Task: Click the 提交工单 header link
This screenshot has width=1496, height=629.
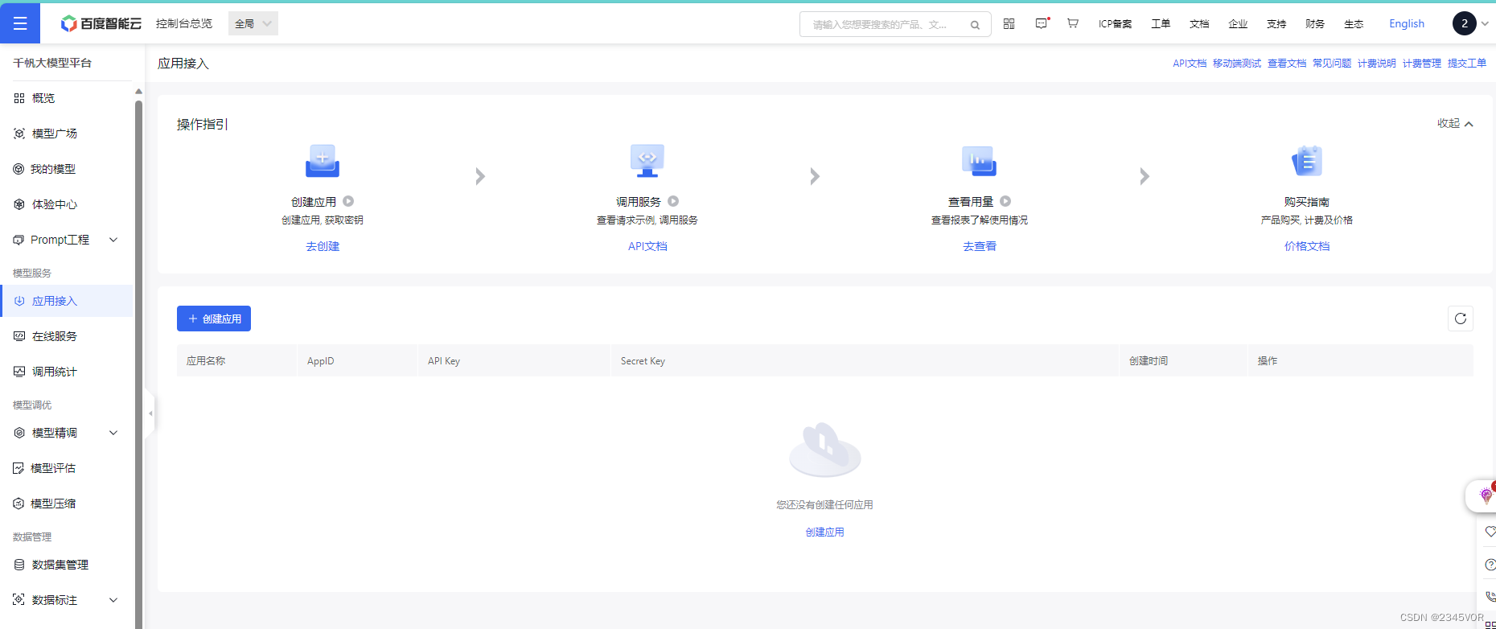Action: 1467,64
